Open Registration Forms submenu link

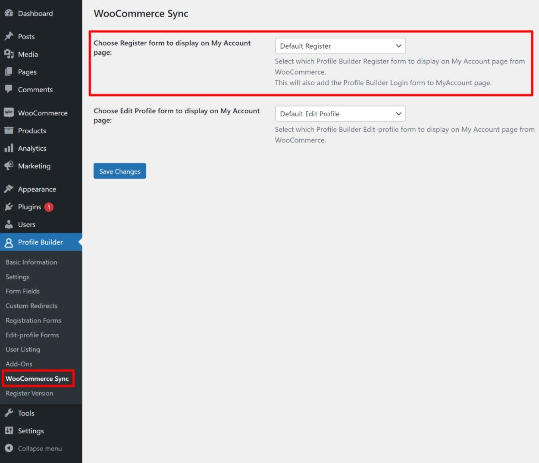click(x=33, y=320)
